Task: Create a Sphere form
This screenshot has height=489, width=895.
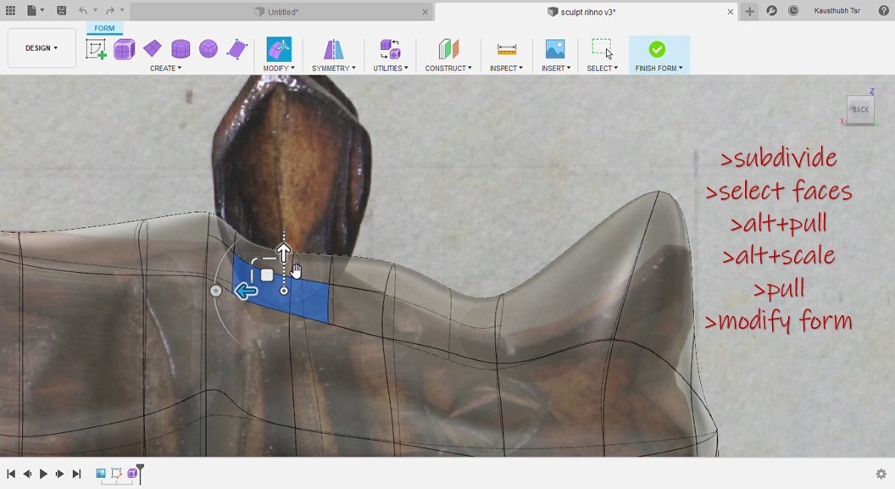Action: point(208,49)
